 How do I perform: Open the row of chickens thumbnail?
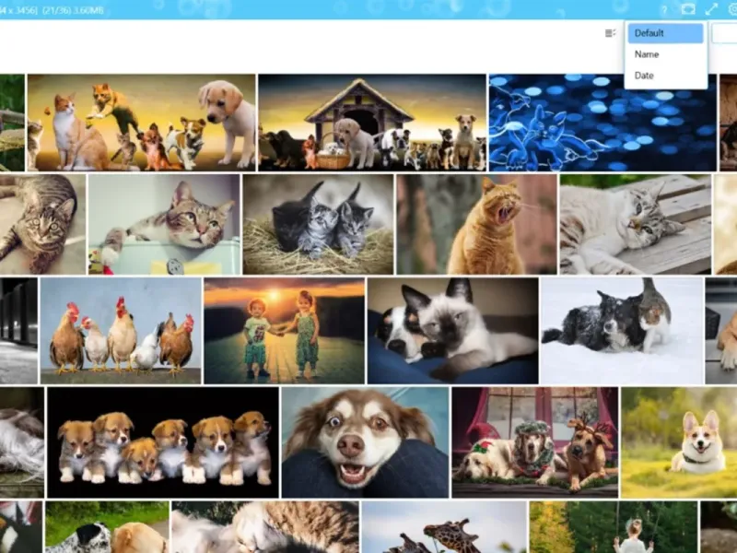[121, 331]
